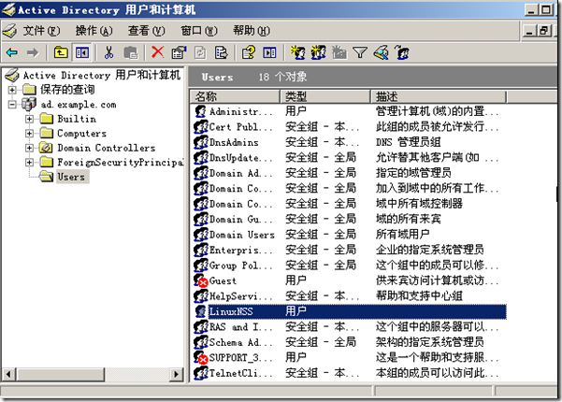Click the MMC console icon in menu bar

point(10,31)
